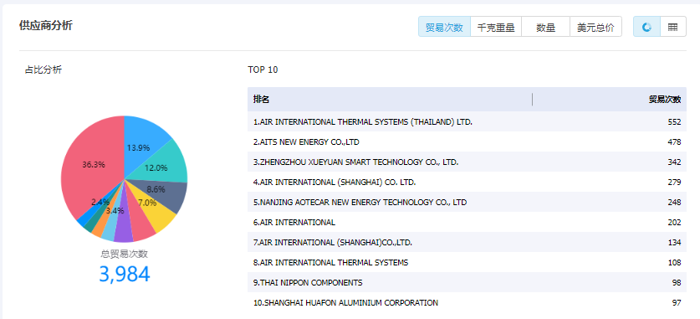Select the 千克重量 tab
700x319 pixels.
(x=496, y=27)
